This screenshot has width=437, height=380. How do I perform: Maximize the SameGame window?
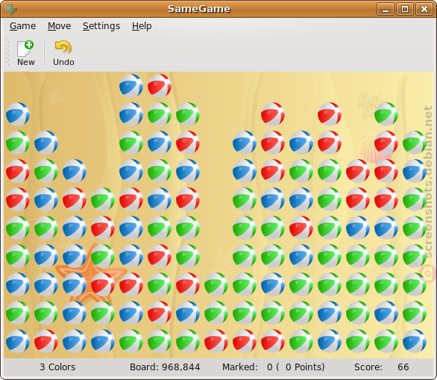point(405,9)
